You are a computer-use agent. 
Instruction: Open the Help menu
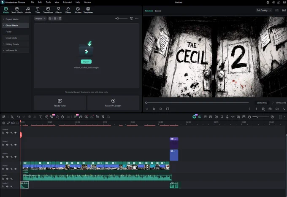78,2
